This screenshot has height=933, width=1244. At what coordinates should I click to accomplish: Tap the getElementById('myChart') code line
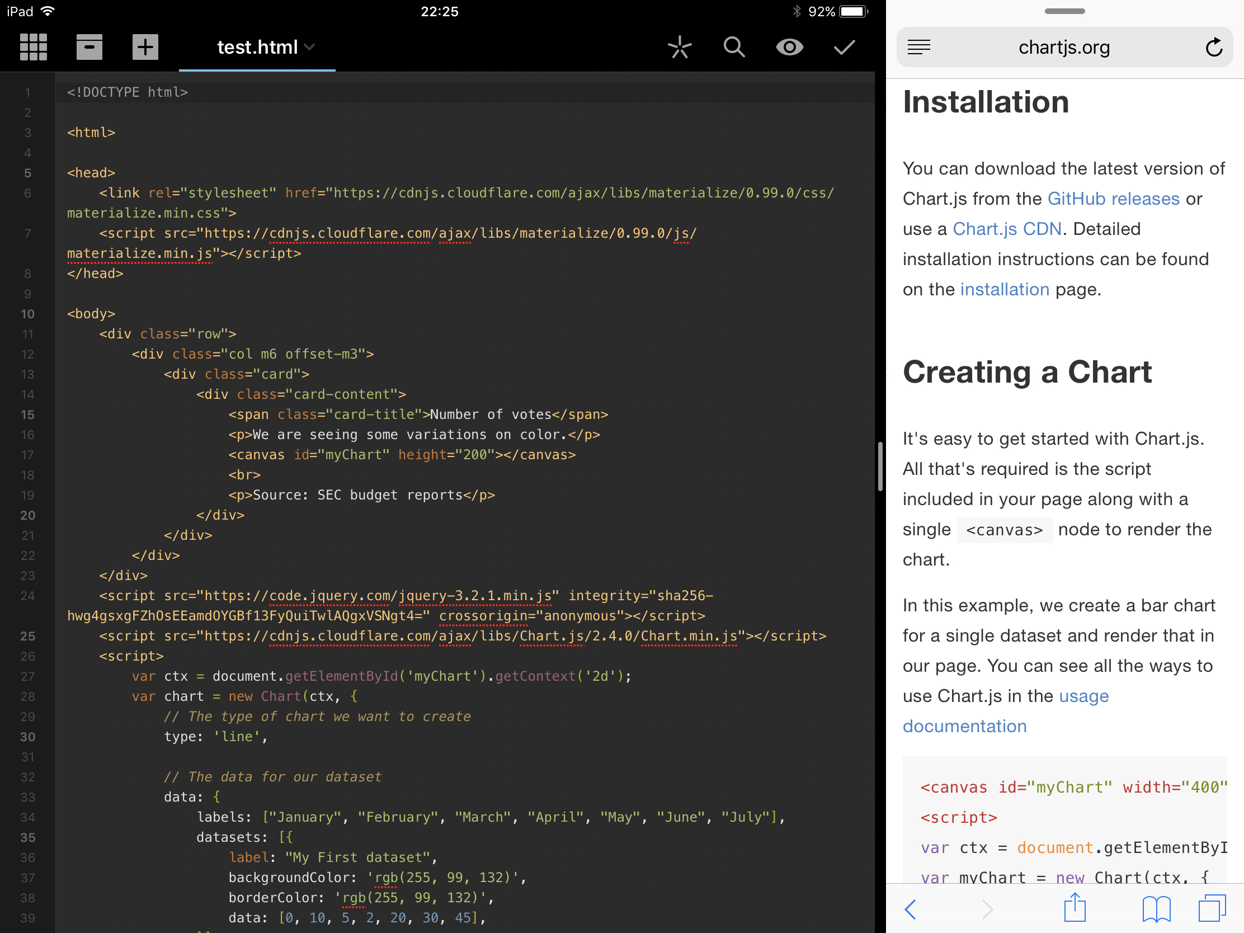pyautogui.click(x=382, y=676)
